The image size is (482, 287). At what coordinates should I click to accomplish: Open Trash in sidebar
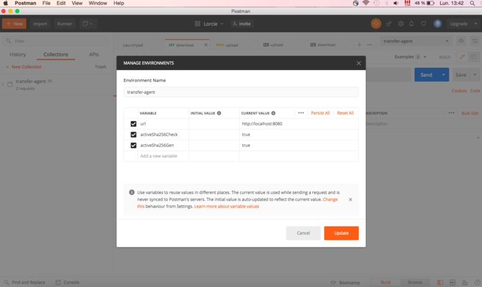click(x=100, y=67)
